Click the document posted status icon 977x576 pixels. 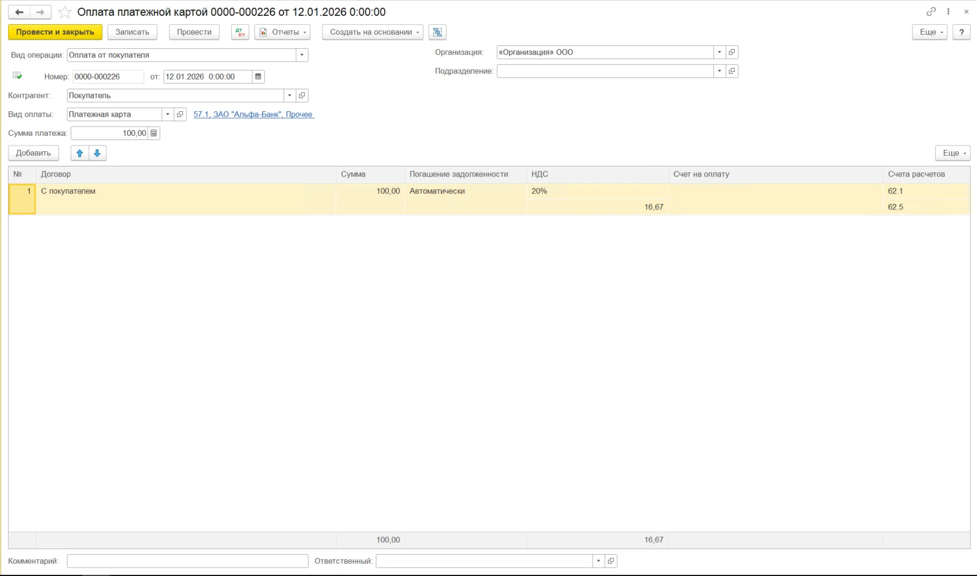17,76
